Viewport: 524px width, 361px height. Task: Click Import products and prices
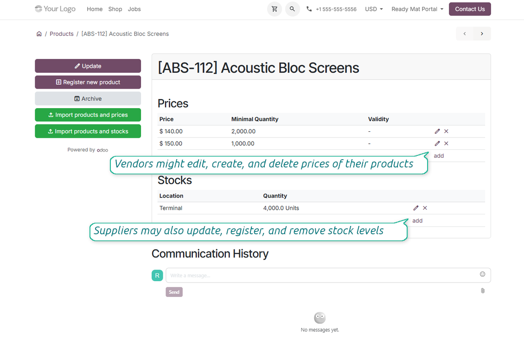click(88, 115)
